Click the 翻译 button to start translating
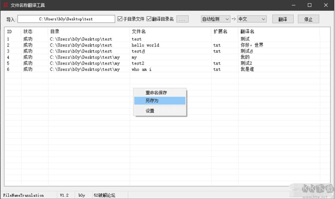Image resolution: width=335 pixels, height=199 pixels. pyautogui.click(x=282, y=19)
